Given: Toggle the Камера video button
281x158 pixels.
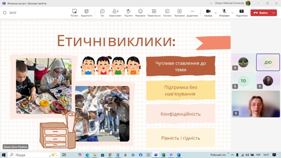Looking at the screenshot, I should coord(208,13).
